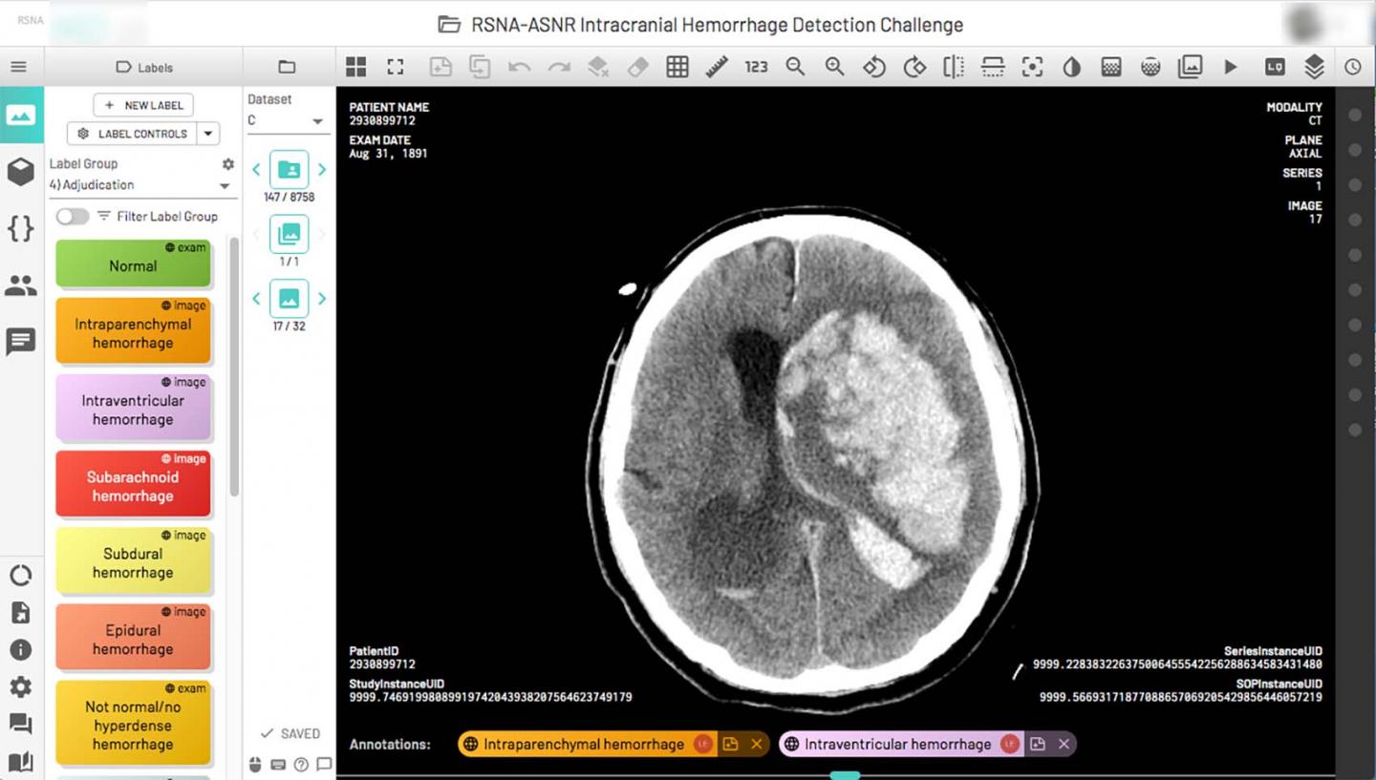
Task: Open Label Controls dropdown arrow
Action: coord(208,134)
